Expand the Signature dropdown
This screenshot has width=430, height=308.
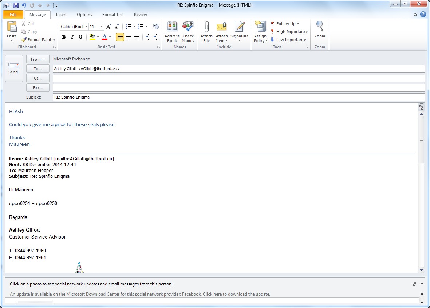coord(239,40)
